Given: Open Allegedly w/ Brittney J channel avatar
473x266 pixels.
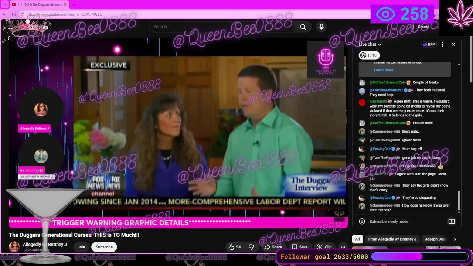Looking at the screenshot, I should [14, 247].
